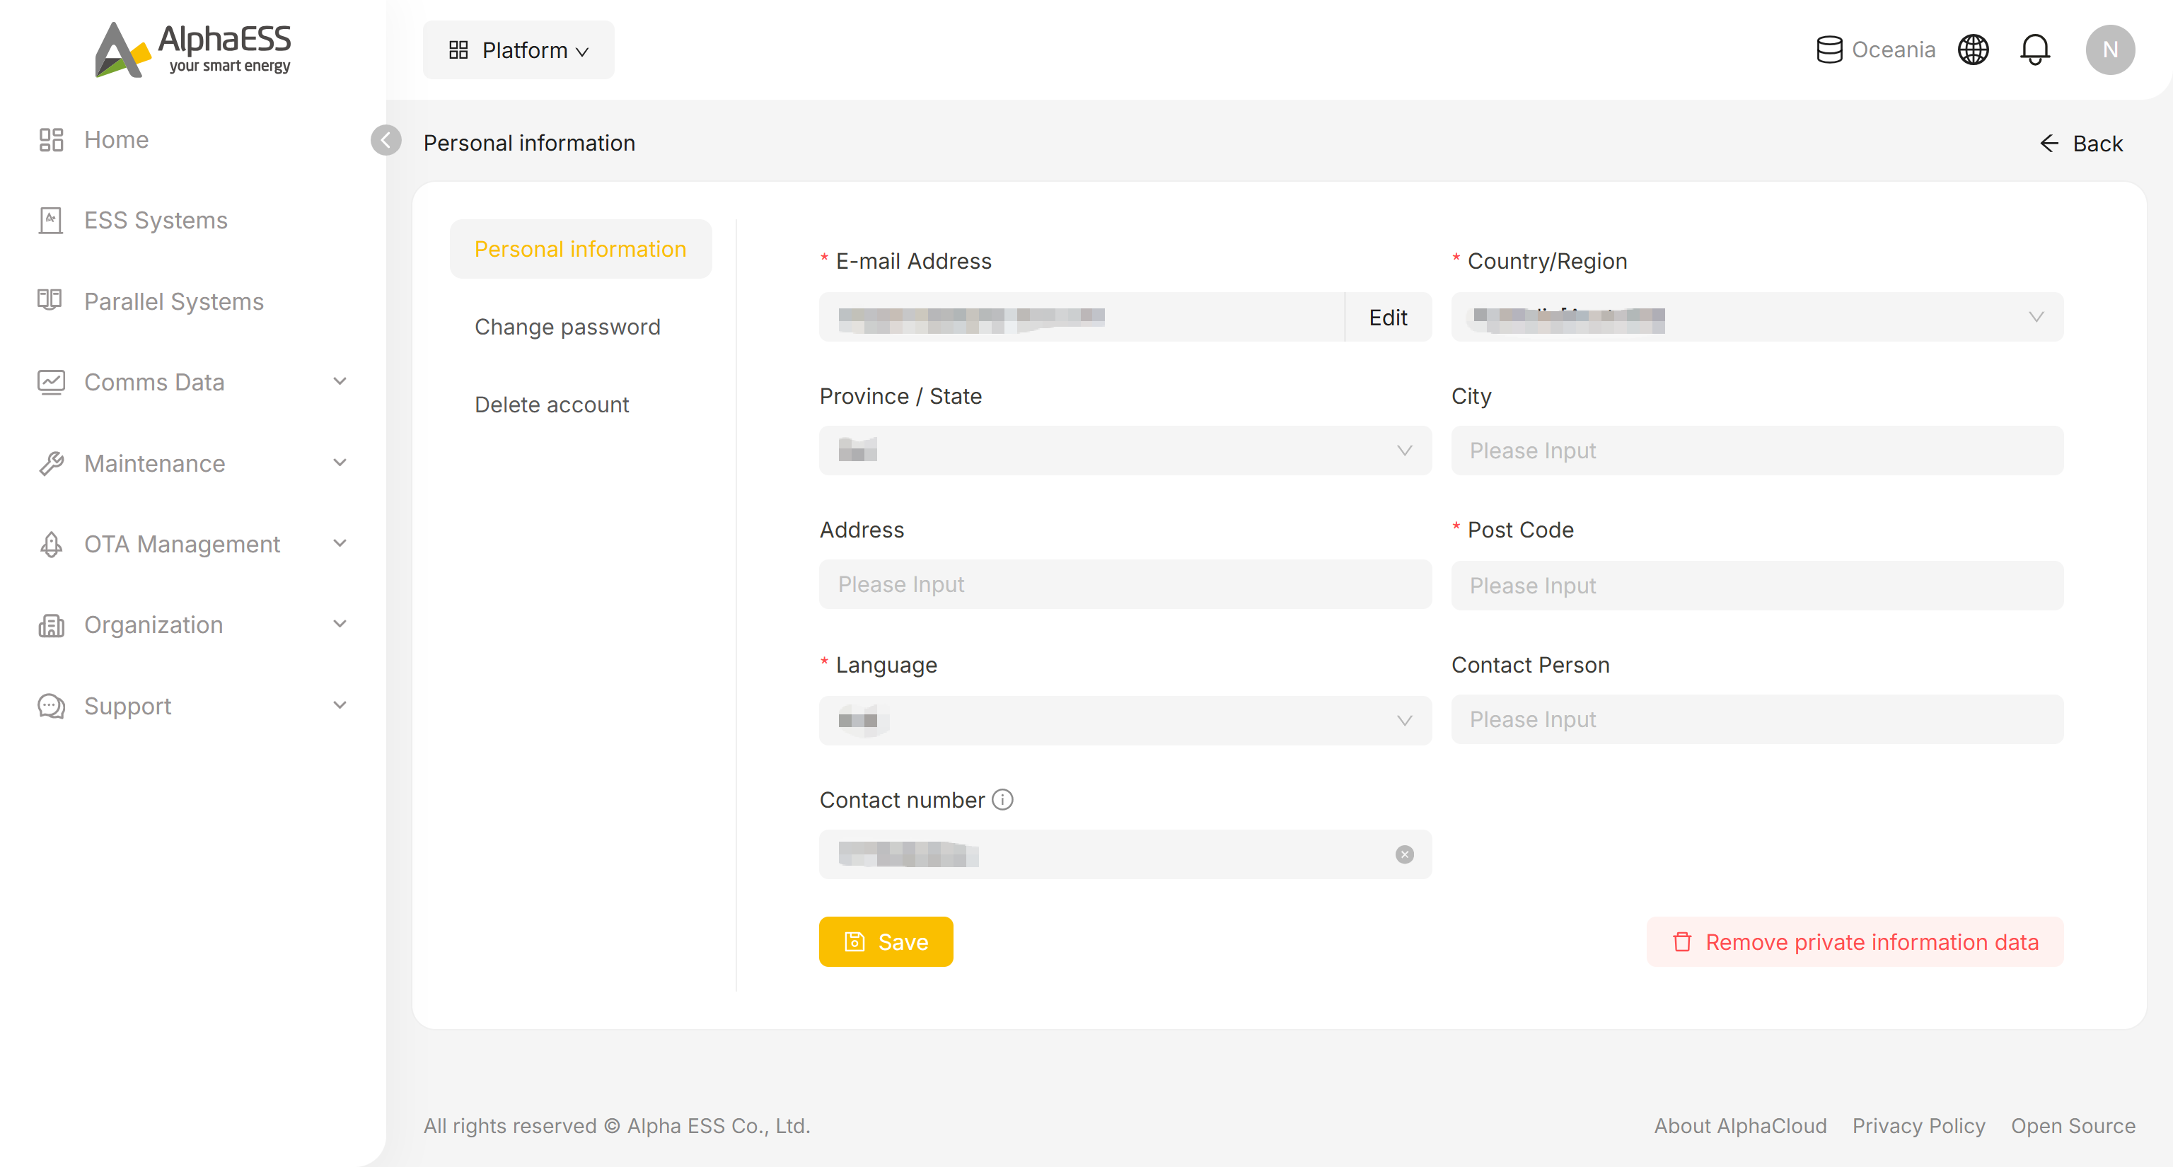Image resolution: width=2173 pixels, height=1167 pixels.
Task: Focus the Post Code input field
Action: 1756,585
